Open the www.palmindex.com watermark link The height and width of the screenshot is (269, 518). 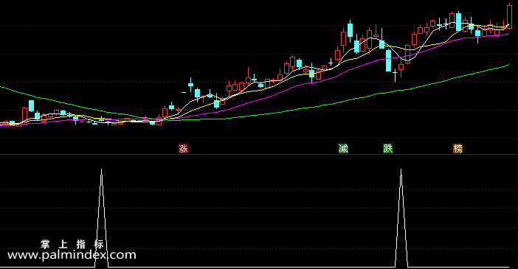pos(72,255)
